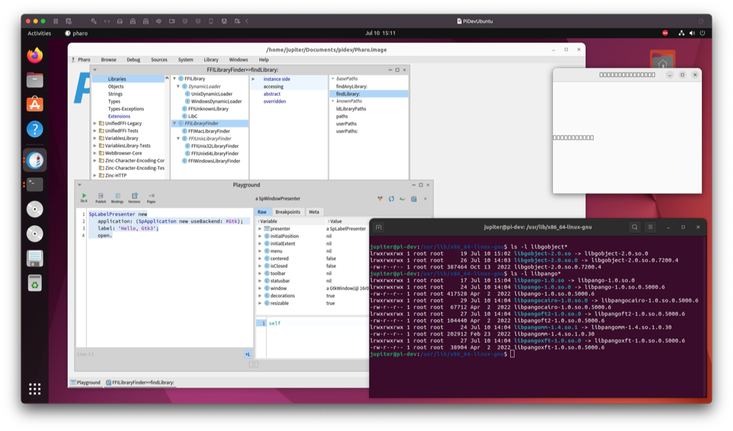
Task: Click the refresh icon in the inspector header
Action: (x=391, y=199)
